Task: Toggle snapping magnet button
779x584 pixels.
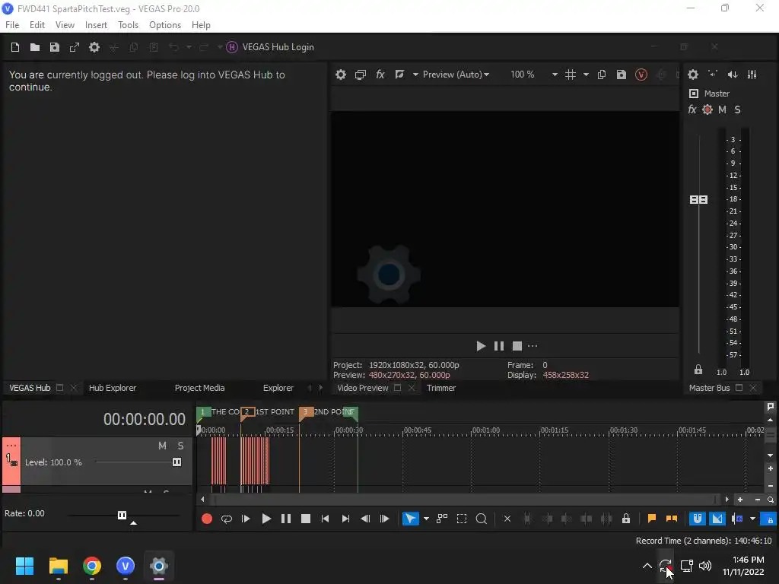Action: [x=698, y=519]
